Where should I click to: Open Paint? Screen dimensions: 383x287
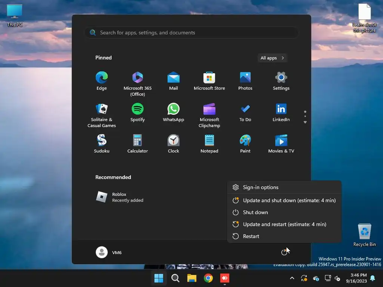point(245,144)
